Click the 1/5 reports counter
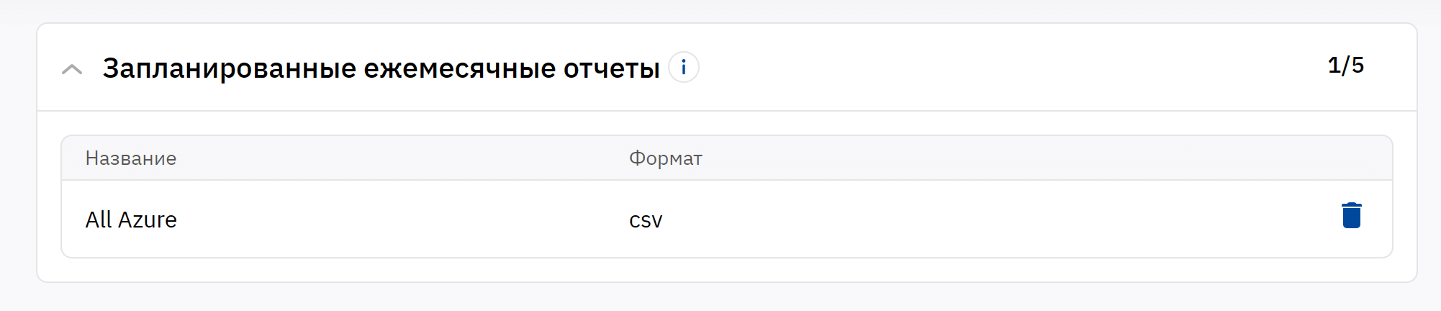This screenshot has height=311, width=1441. [1345, 66]
